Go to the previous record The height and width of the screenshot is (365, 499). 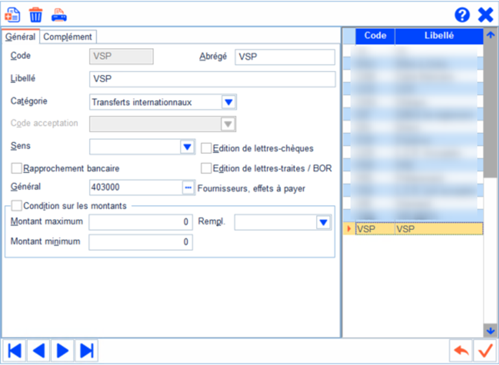tap(38, 351)
